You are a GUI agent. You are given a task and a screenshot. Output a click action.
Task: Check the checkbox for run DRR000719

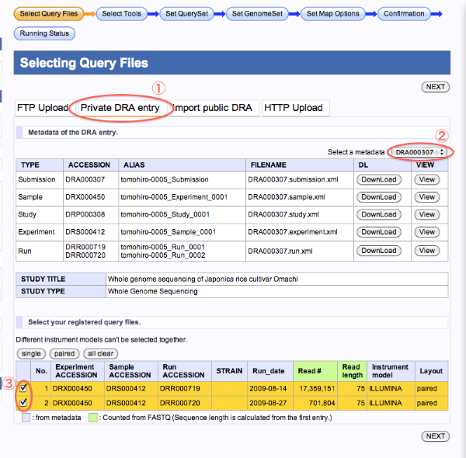click(x=23, y=388)
